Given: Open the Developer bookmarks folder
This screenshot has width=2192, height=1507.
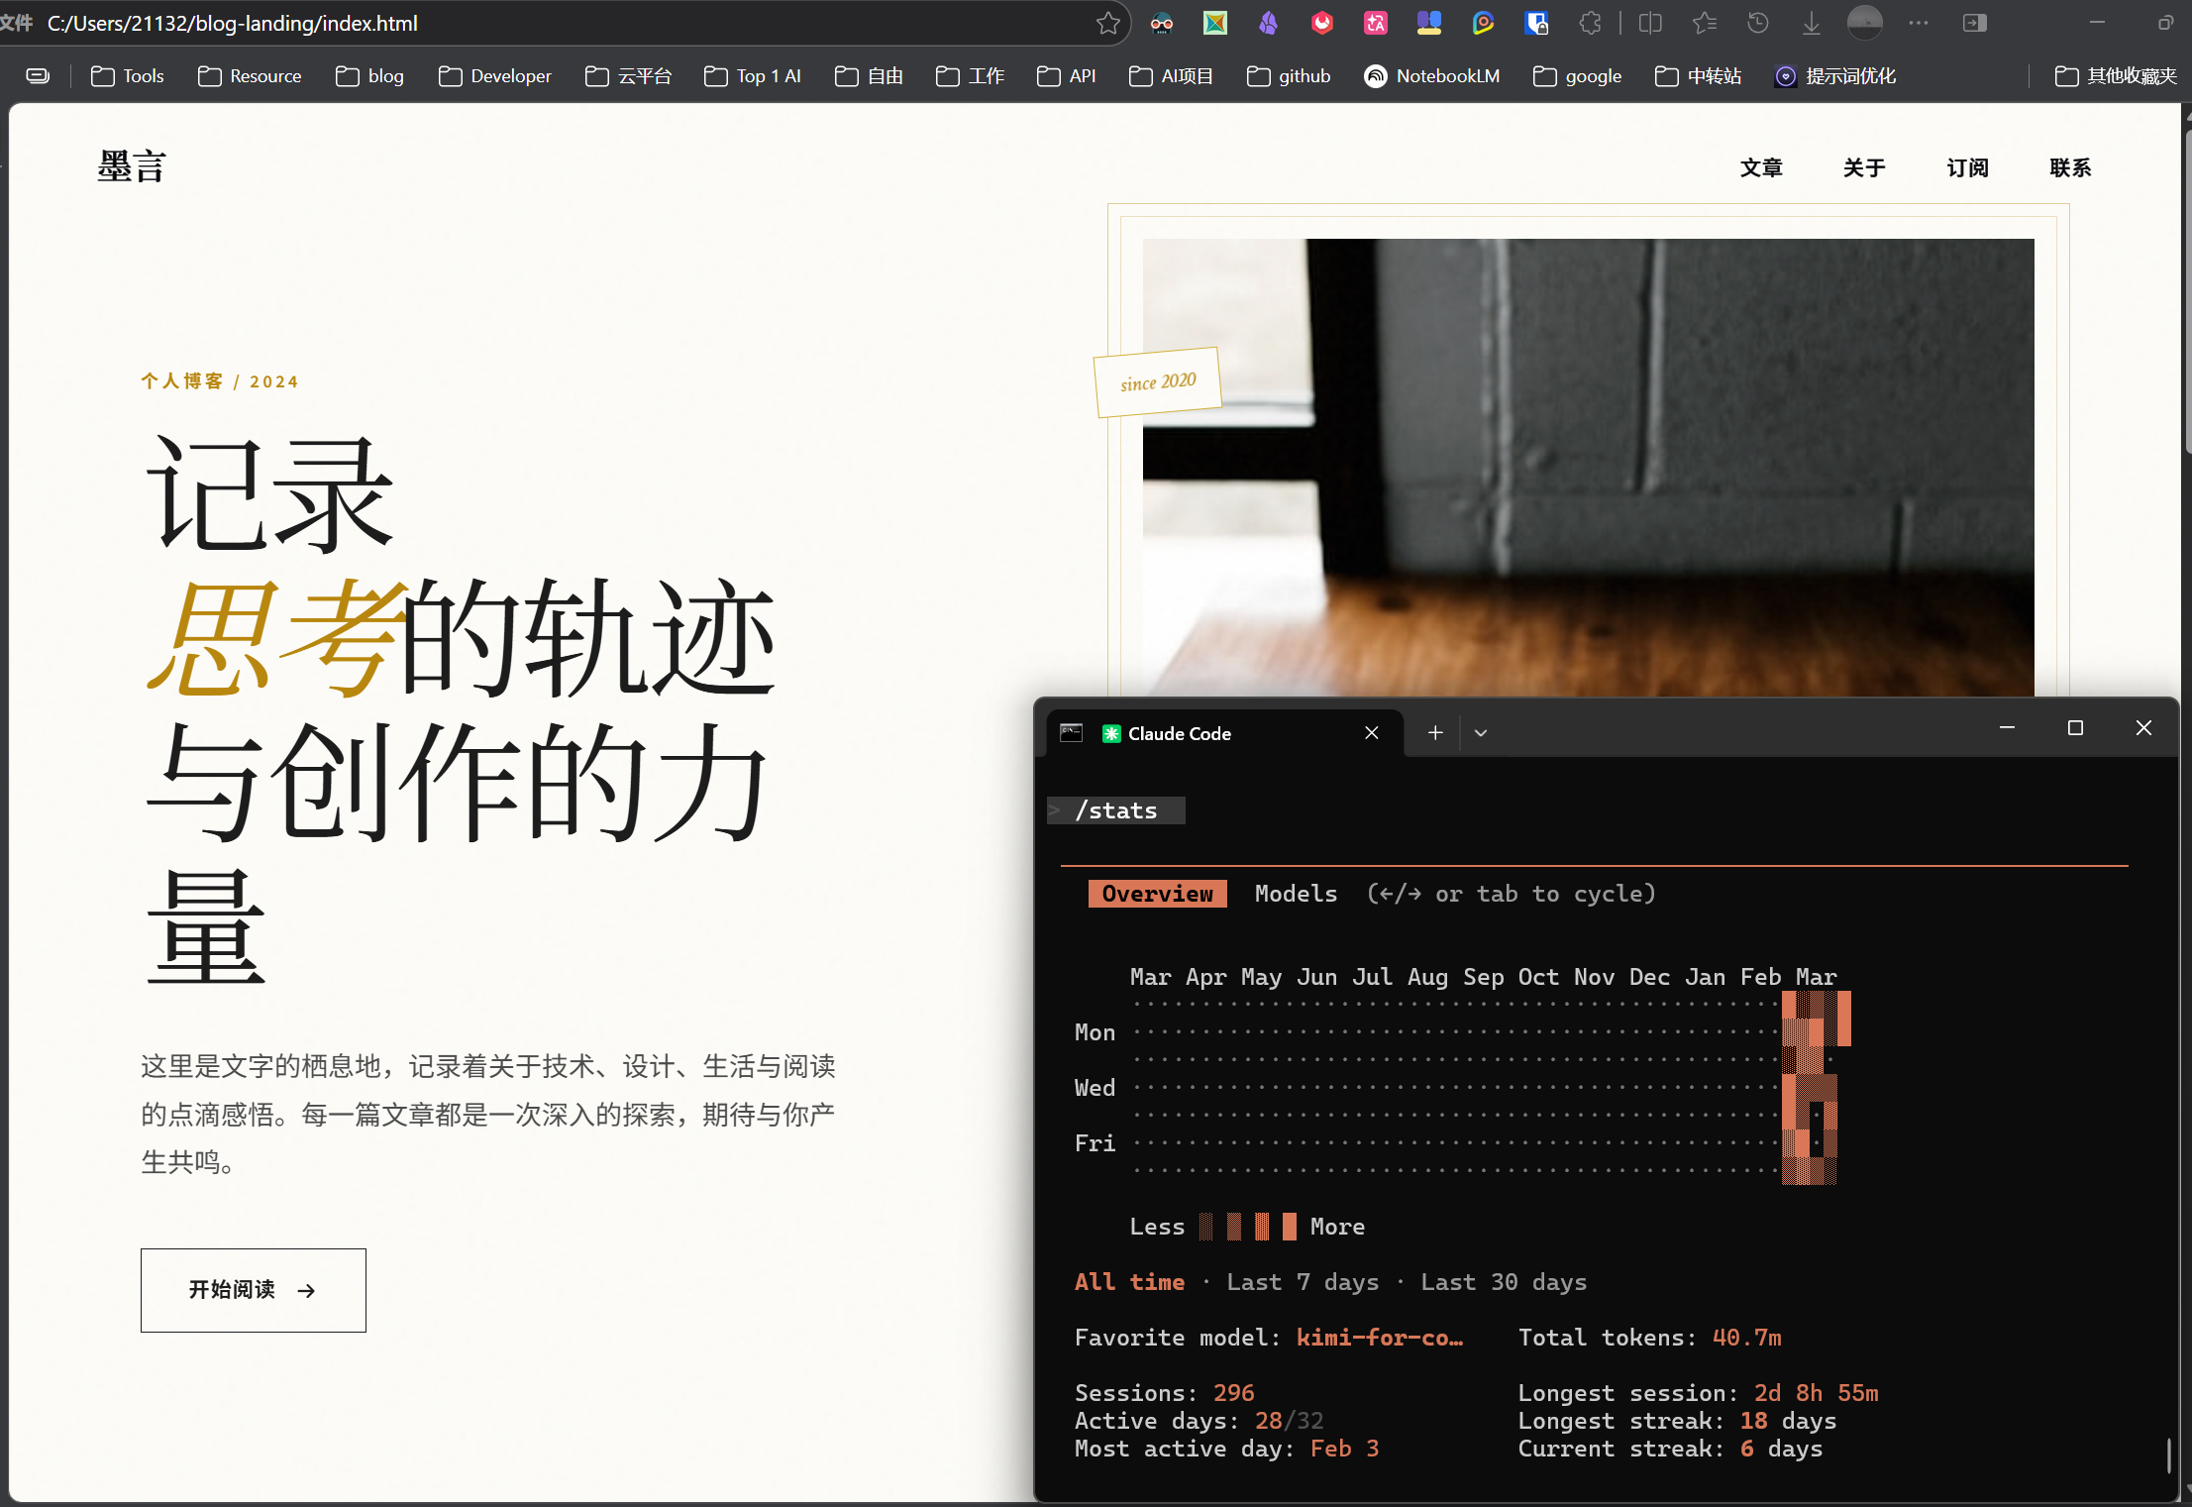Looking at the screenshot, I should coord(495,76).
